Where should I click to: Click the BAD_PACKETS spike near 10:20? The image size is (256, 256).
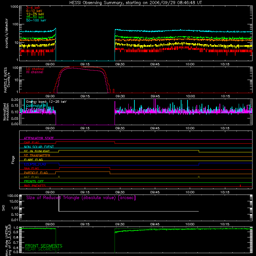tap(240, 186)
